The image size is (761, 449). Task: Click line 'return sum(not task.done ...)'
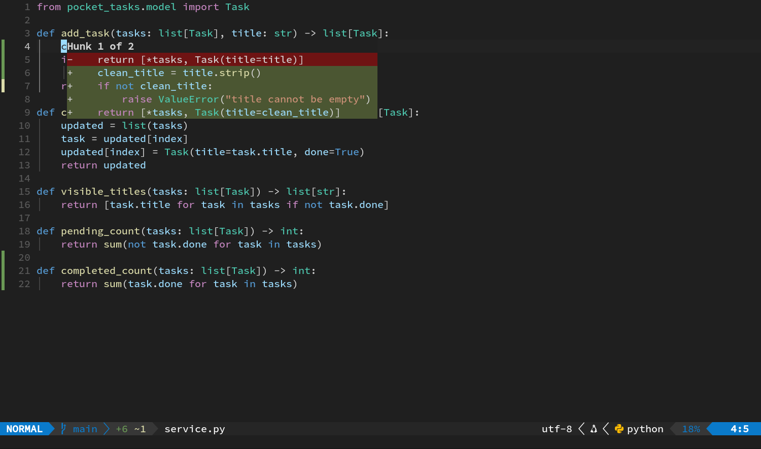point(191,244)
